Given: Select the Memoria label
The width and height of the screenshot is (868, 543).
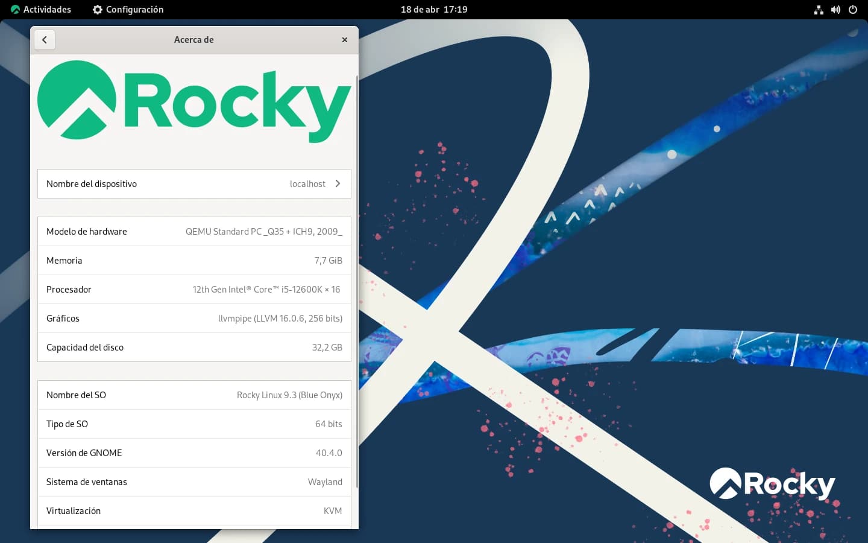Looking at the screenshot, I should coord(64,261).
